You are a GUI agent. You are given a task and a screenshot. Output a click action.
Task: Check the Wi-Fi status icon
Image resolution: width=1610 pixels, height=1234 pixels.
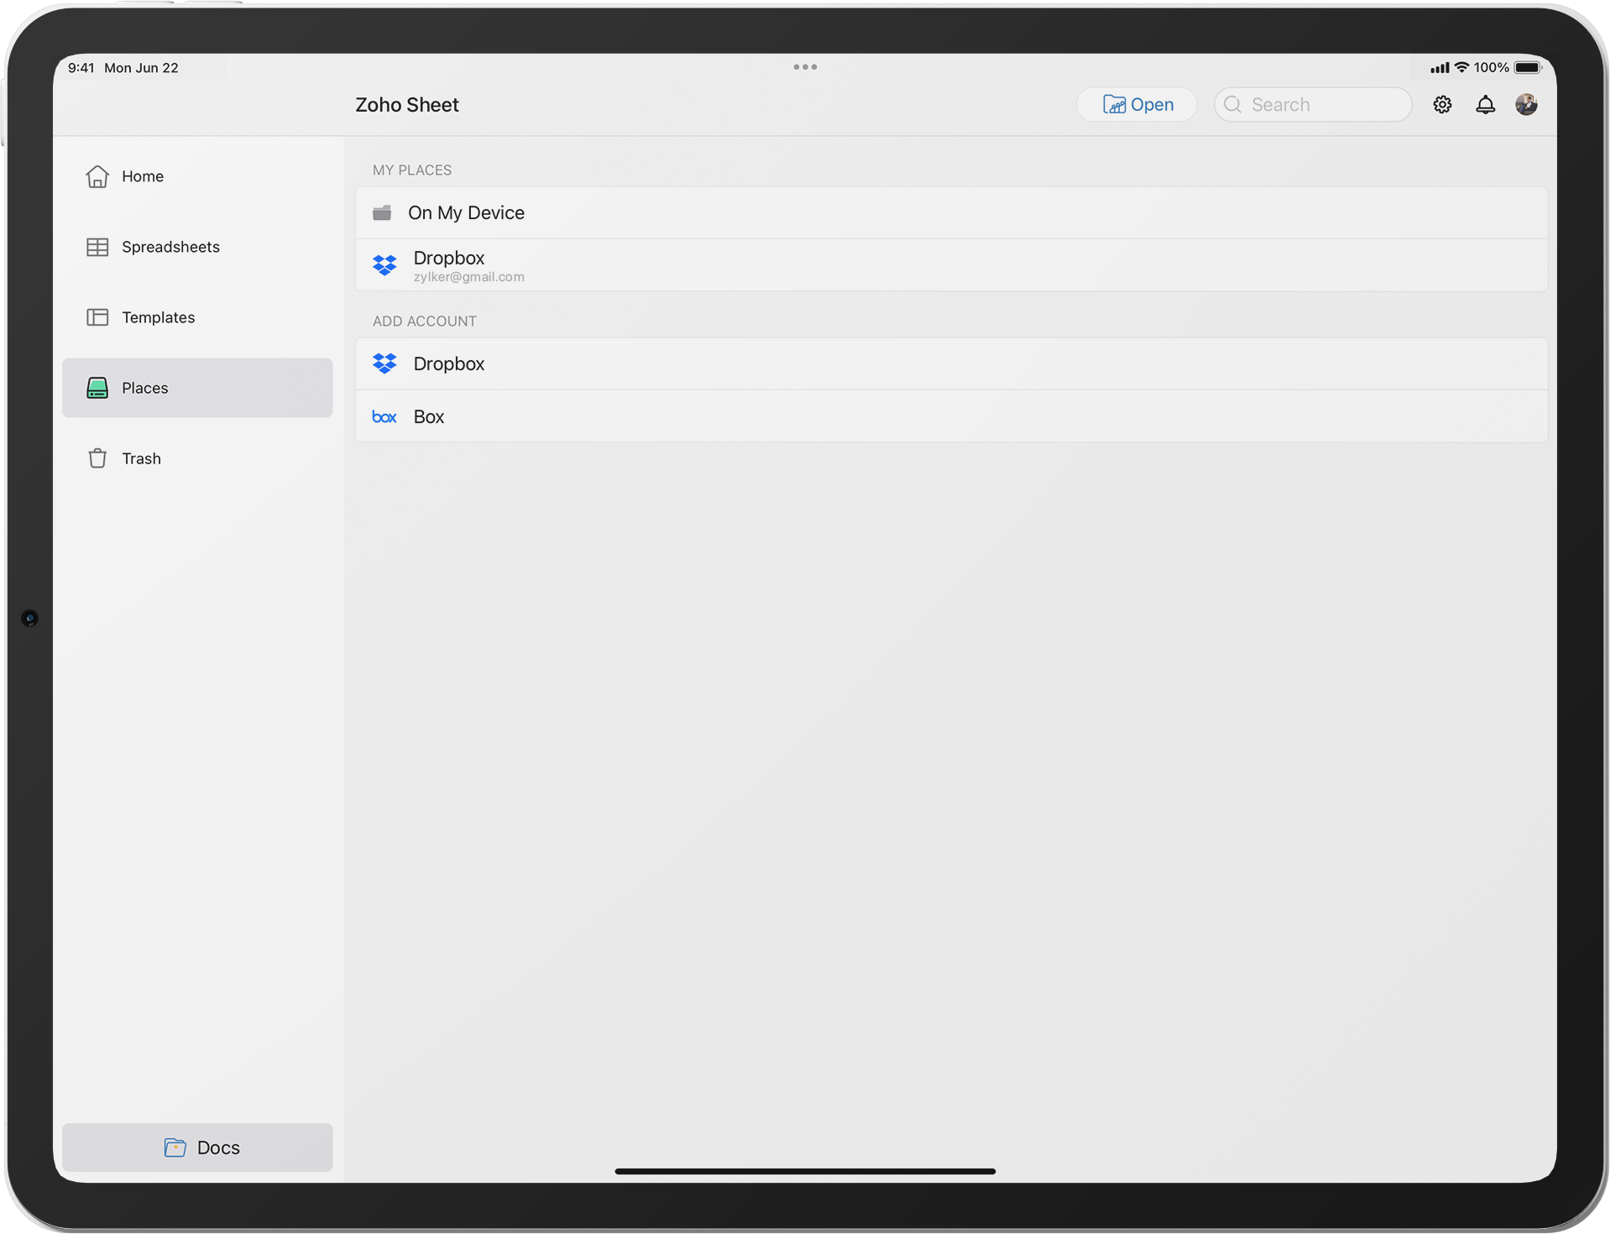[x=1461, y=67]
